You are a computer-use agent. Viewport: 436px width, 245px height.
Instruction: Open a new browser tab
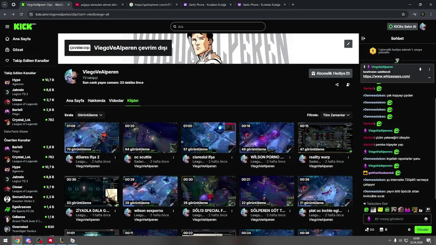293,5
